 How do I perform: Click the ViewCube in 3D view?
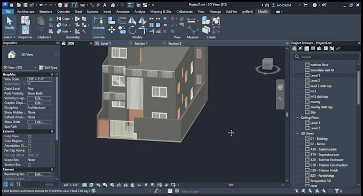pos(267,65)
